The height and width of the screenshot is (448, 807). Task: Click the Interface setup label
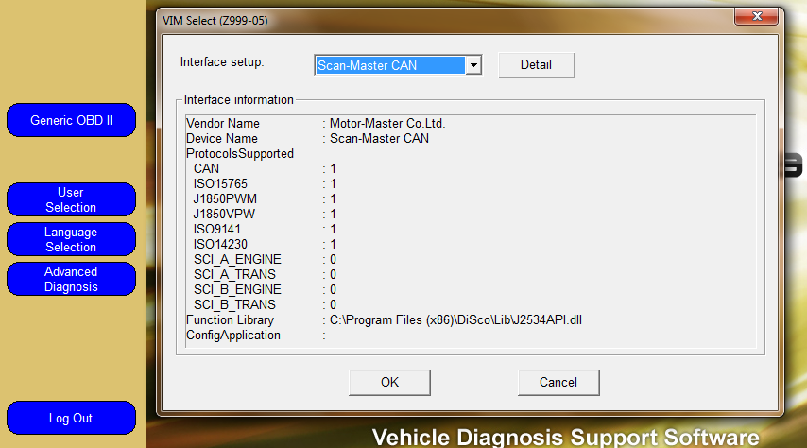[x=222, y=62]
